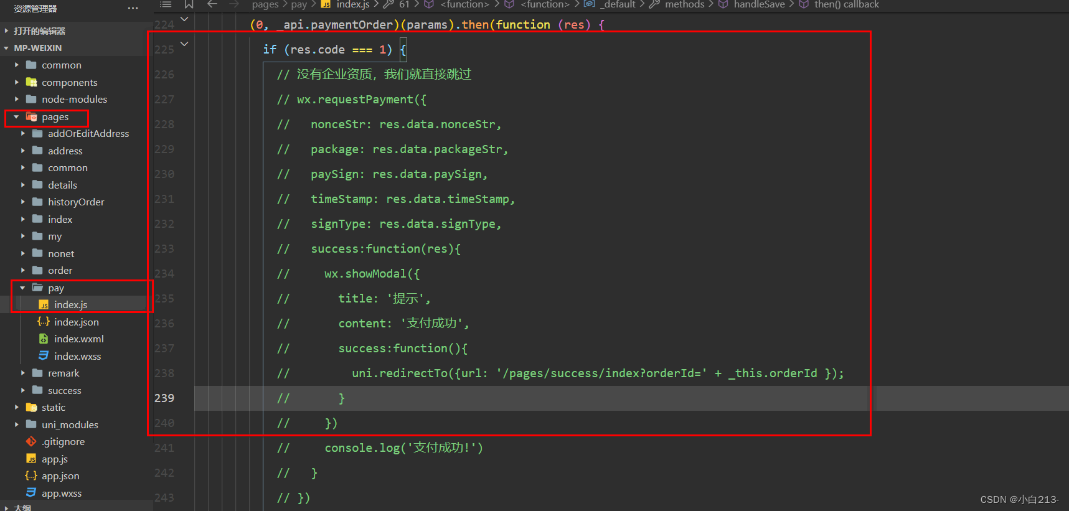Click the green icon of index.wxml

click(44, 339)
